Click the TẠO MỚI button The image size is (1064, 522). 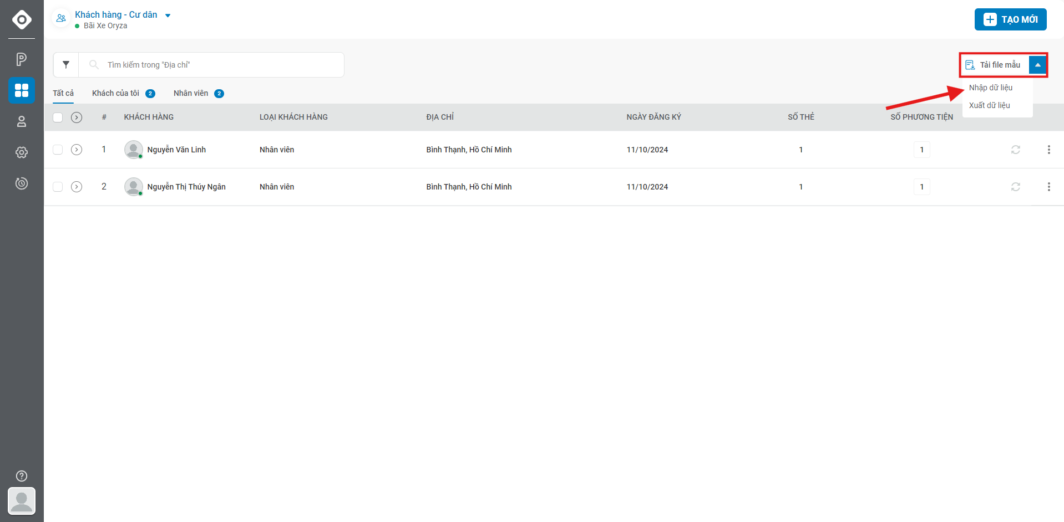(1010, 19)
